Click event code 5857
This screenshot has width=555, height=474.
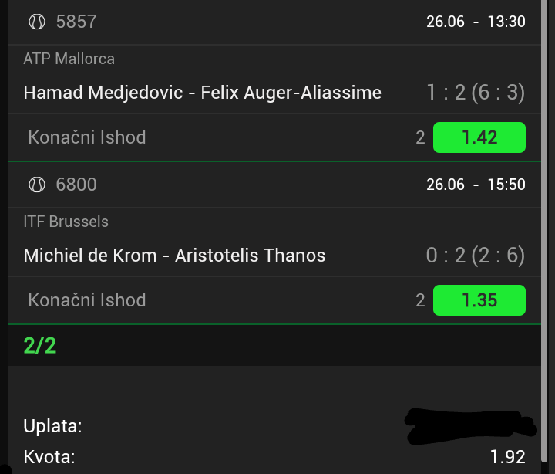click(76, 22)
